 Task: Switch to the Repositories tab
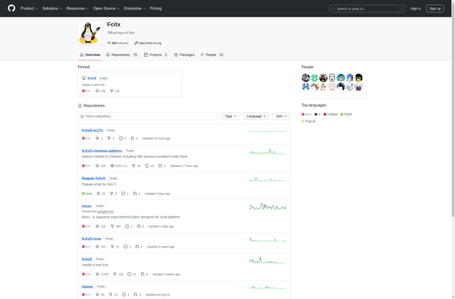pos(121,55)
